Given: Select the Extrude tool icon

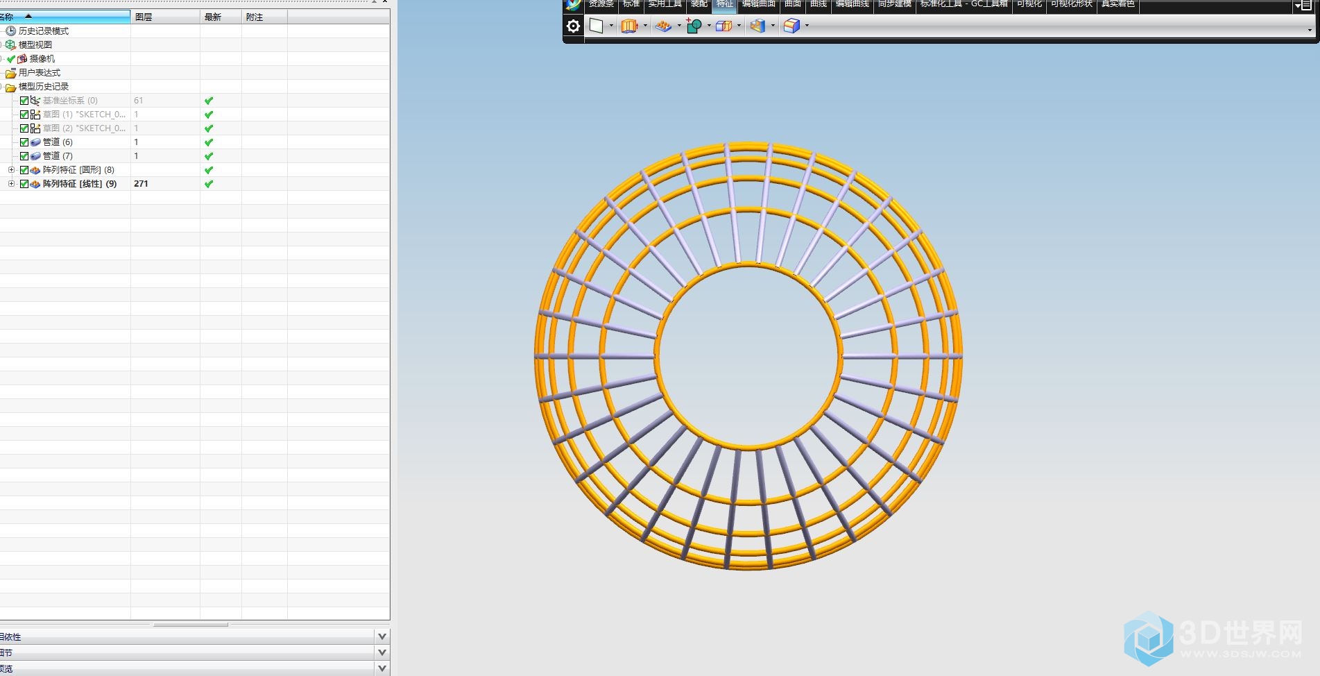Looking at the screenshot, I should coord(629,26).
